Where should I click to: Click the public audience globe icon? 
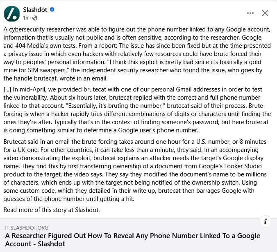point(34,18)
